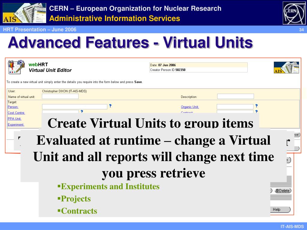The width and height of the screenshot is (307, 230).
Task: Click the HRT Presentation – June 2006 label
Action: click(x=40, y=30)
